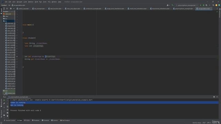The image size is (221, 124).
Task: Open the Code menu
Action: (25, 2)
